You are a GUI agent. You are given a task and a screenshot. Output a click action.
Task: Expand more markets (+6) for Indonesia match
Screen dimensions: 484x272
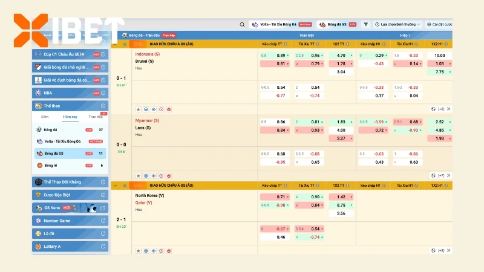point(441,109)
